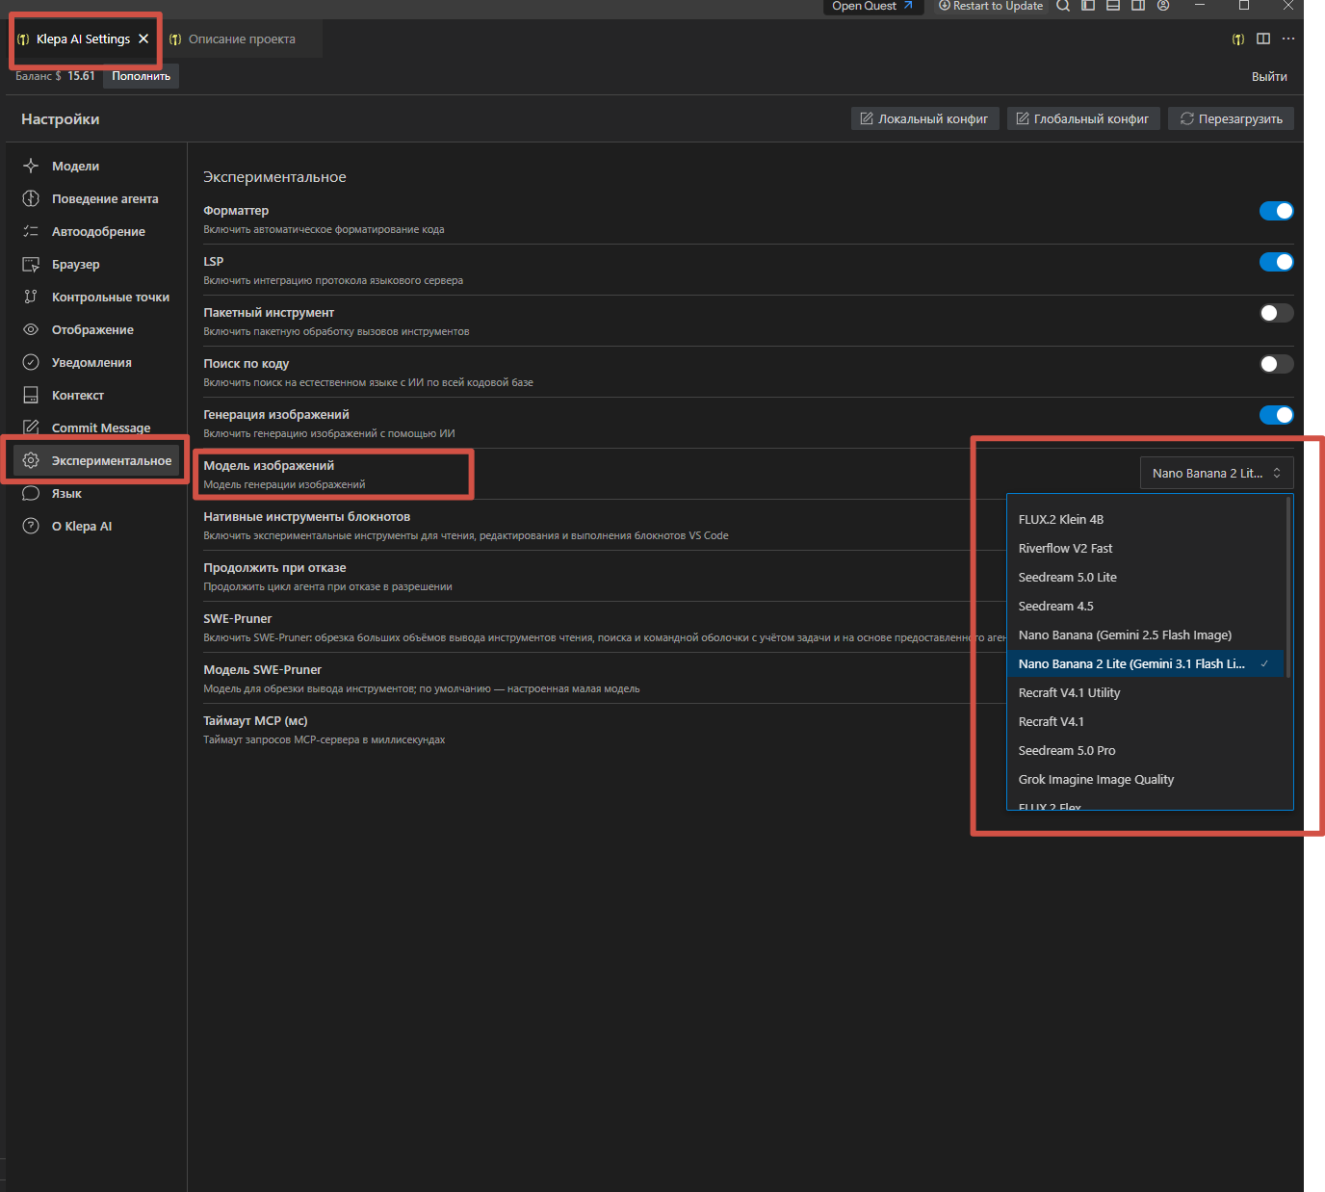Open the search icon in the title bar
The width and height of the screenshot is (1325, 1192).
[x=1063, y=6]
